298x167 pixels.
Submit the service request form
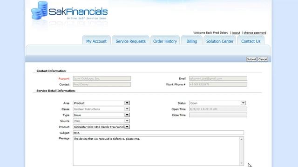pyautogui.click(x=251, y=59)
